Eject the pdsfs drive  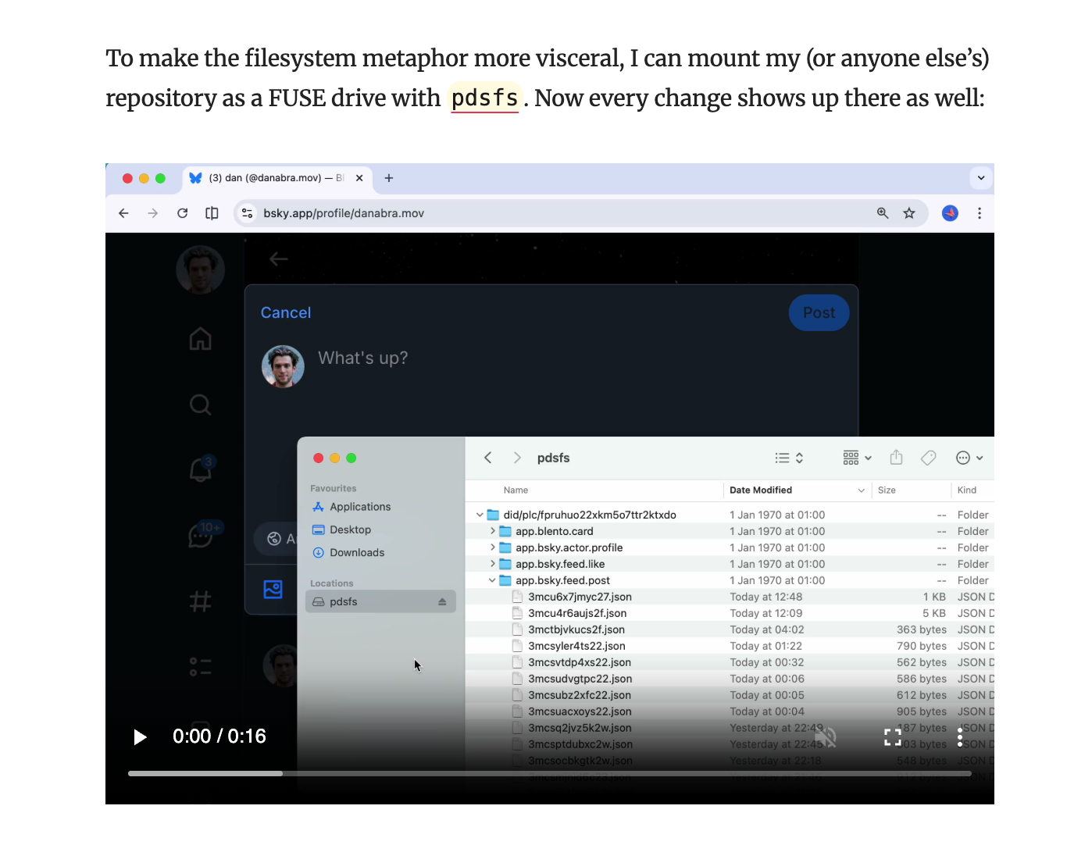[442, 602]
